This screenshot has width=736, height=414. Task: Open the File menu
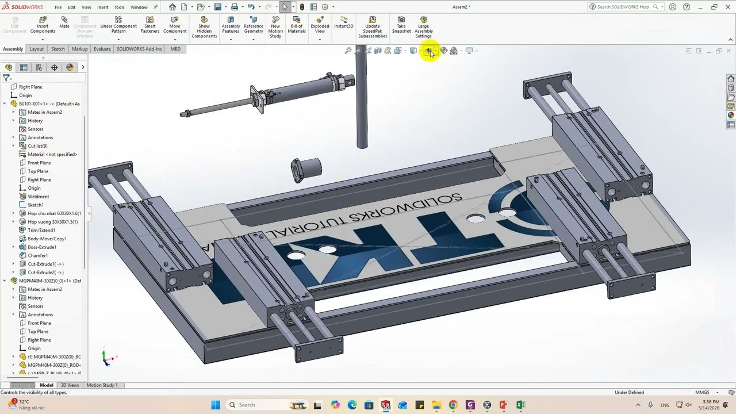[58, 7]
